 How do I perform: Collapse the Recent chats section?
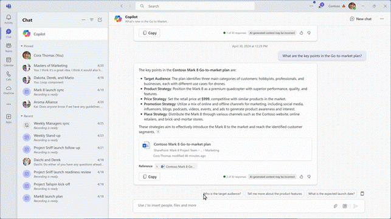pos(27,116)
